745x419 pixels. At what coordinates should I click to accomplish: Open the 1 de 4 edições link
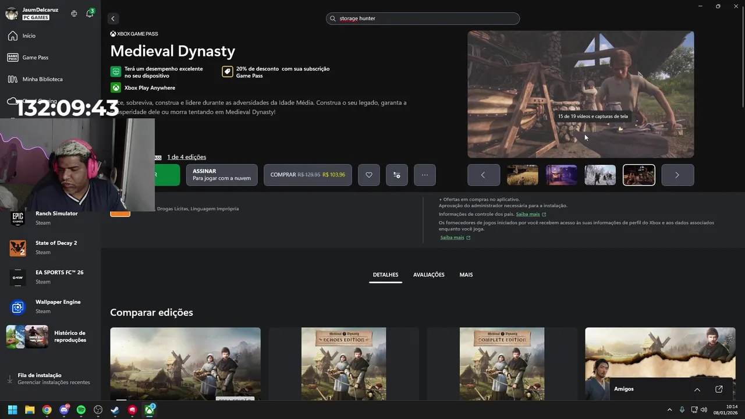tap(186, 157)
